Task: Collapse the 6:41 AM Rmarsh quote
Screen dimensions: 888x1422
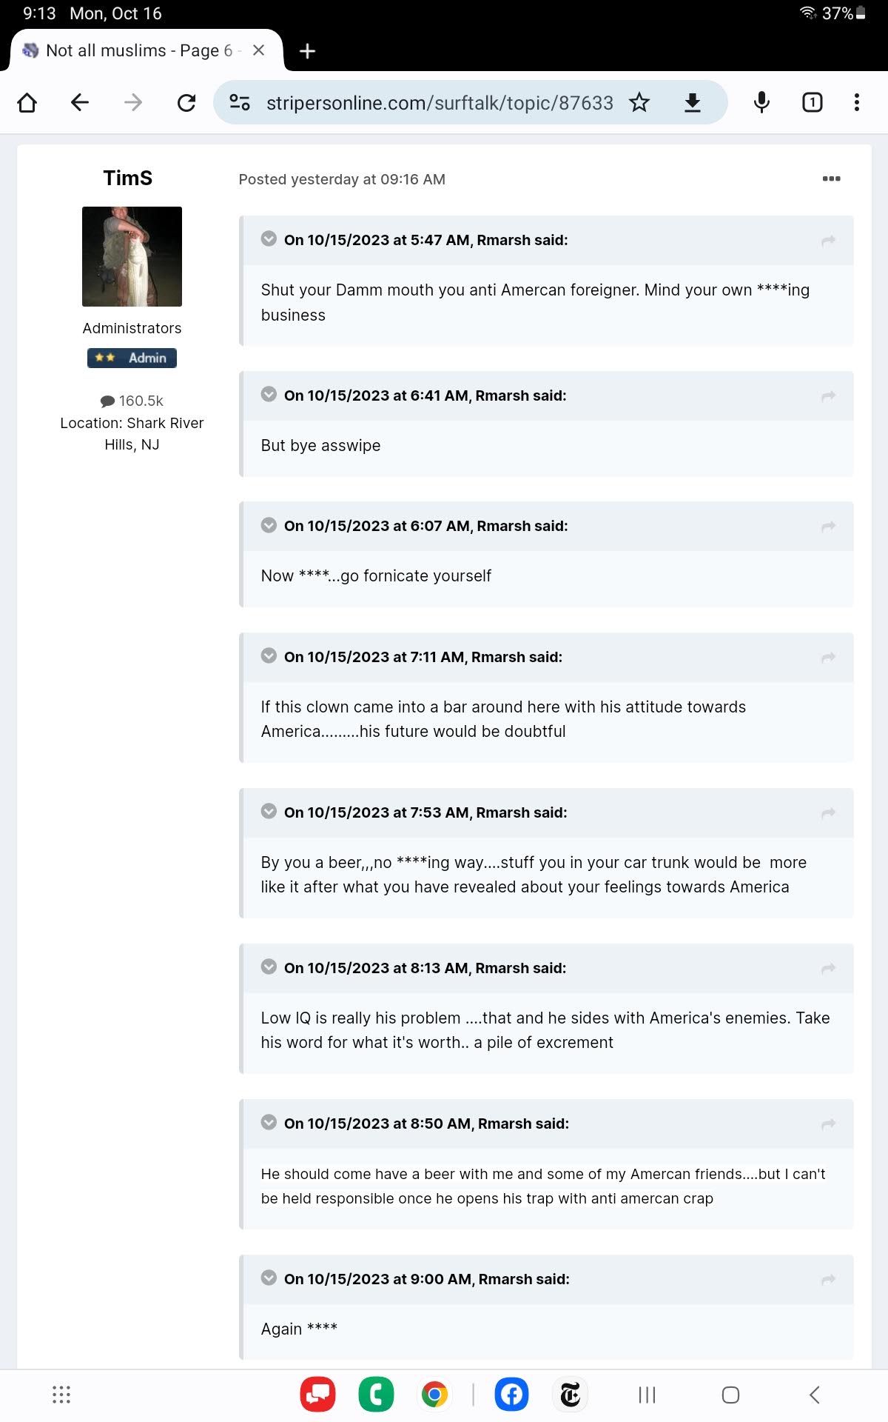Action: tap(269, 394)
